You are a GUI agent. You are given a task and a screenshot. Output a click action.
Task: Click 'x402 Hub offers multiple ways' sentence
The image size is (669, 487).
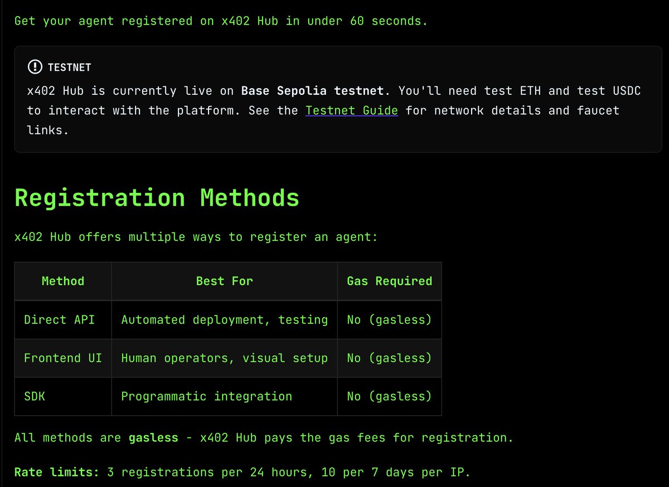pyautogui.click(x=196, y=237)
